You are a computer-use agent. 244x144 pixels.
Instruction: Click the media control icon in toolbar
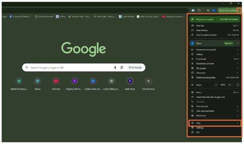coord(208,10)
